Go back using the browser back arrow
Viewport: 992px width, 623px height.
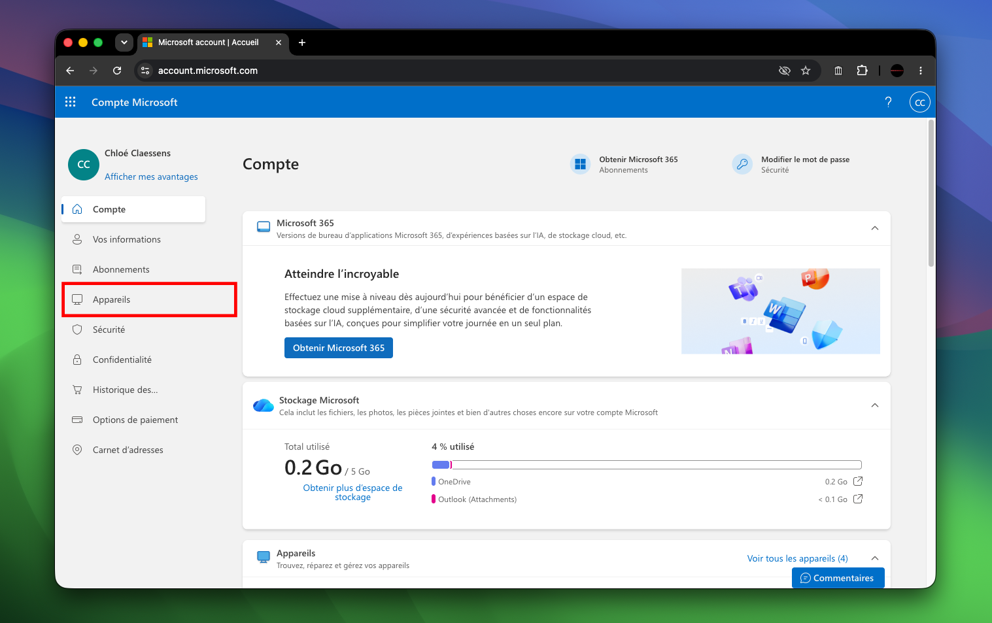point(70,71)
